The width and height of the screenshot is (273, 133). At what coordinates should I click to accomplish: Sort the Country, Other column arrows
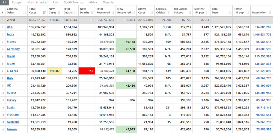pyautogui.click(x=25, y=13)
